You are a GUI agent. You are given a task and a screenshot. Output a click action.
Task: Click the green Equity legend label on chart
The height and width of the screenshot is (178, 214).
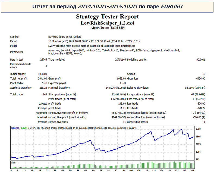click(24, 128)
